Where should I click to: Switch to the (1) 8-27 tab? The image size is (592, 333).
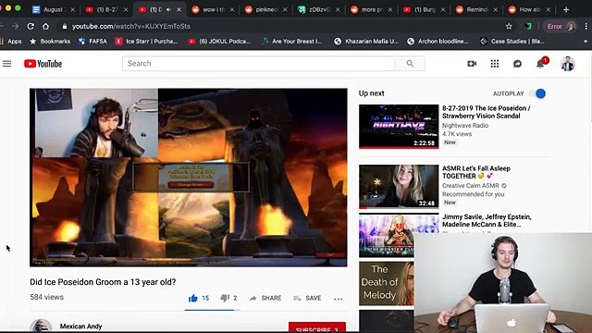pos(106,9)
